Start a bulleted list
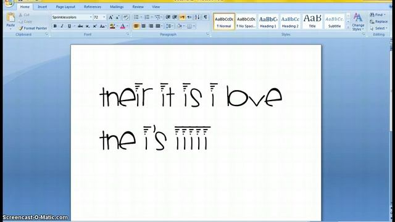395x222 pixels. click(x=136, y=17)
